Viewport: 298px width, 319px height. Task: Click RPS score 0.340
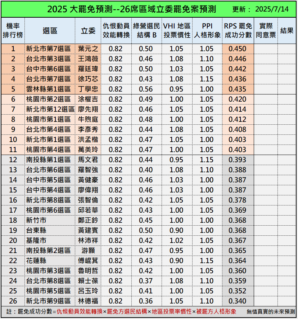pyautogui.click(x=238, y=301)
